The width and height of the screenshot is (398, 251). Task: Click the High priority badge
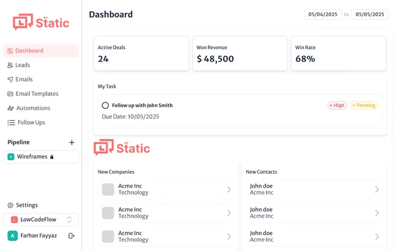click(337, 105)
